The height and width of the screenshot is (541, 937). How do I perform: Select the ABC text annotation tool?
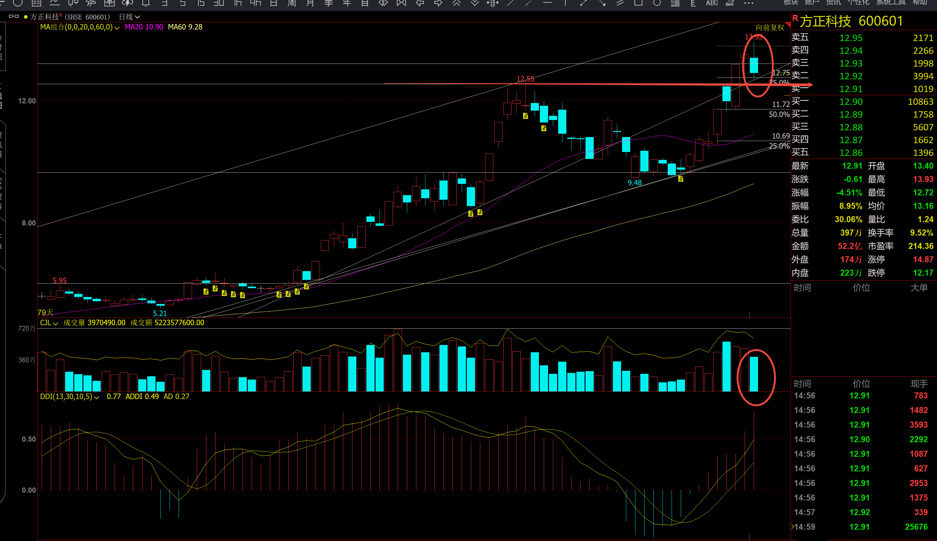tap(712, 3)
